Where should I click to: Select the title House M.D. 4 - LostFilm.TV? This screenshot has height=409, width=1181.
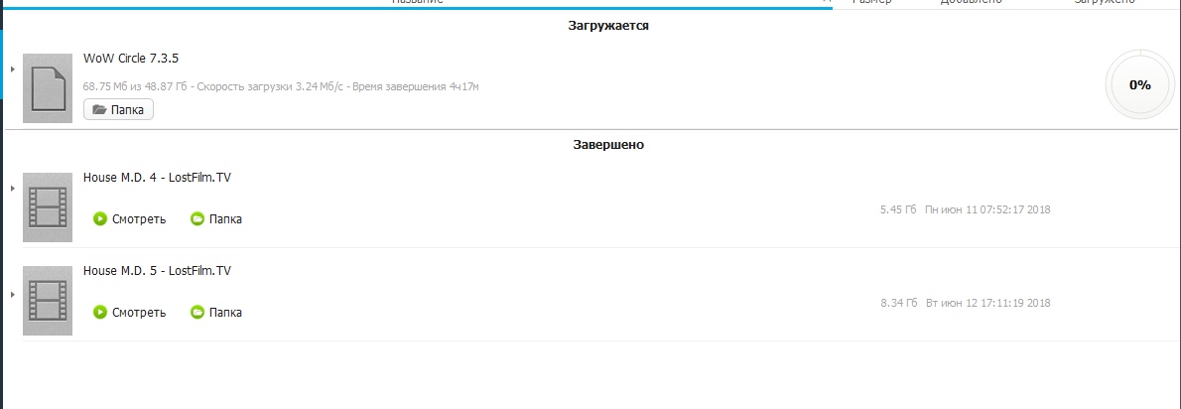tap(157, 178)
